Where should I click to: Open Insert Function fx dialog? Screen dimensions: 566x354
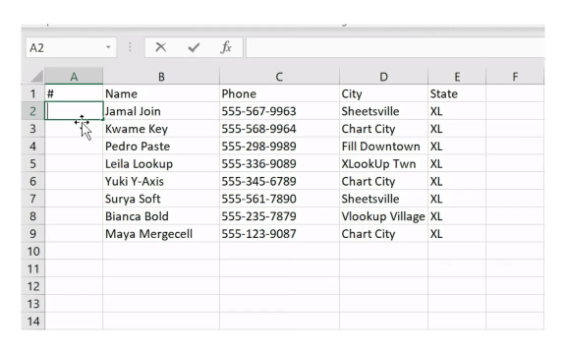[x=226, y=47]
